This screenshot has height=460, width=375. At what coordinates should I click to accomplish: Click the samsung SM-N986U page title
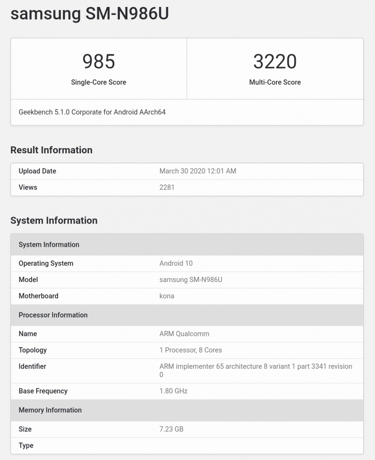(89, 14)
